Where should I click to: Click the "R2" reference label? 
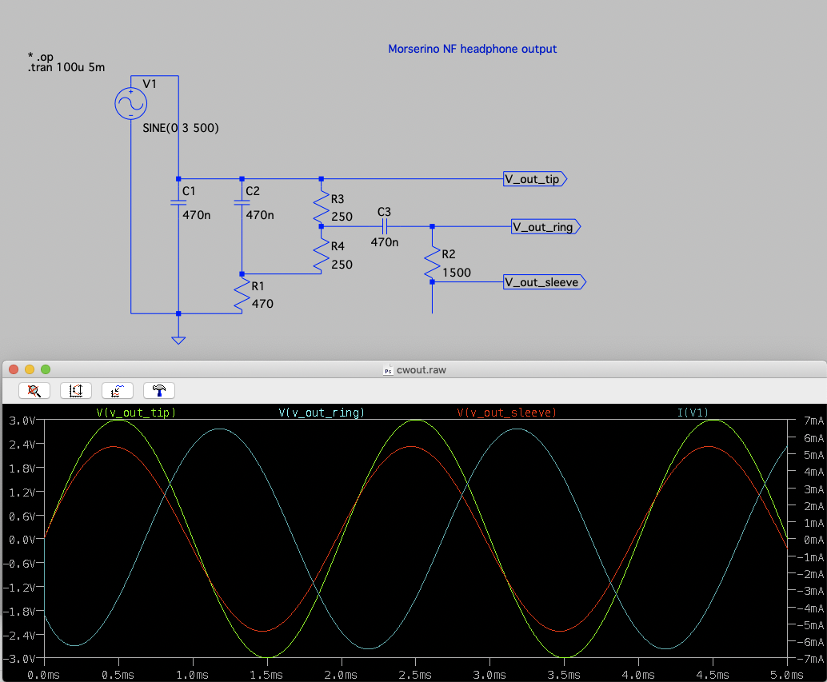449,254
